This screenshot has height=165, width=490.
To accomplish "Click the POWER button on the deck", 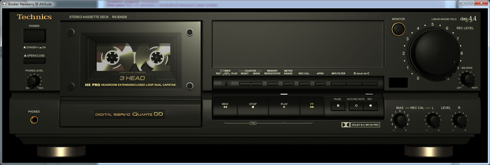I will click(34, 36).
